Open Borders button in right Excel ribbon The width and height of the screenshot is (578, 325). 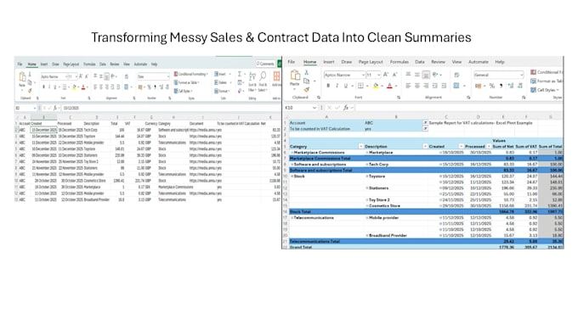point(361,86)
